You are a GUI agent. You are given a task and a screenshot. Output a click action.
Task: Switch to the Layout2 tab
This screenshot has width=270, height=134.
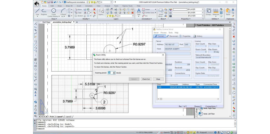pos(69,116)
